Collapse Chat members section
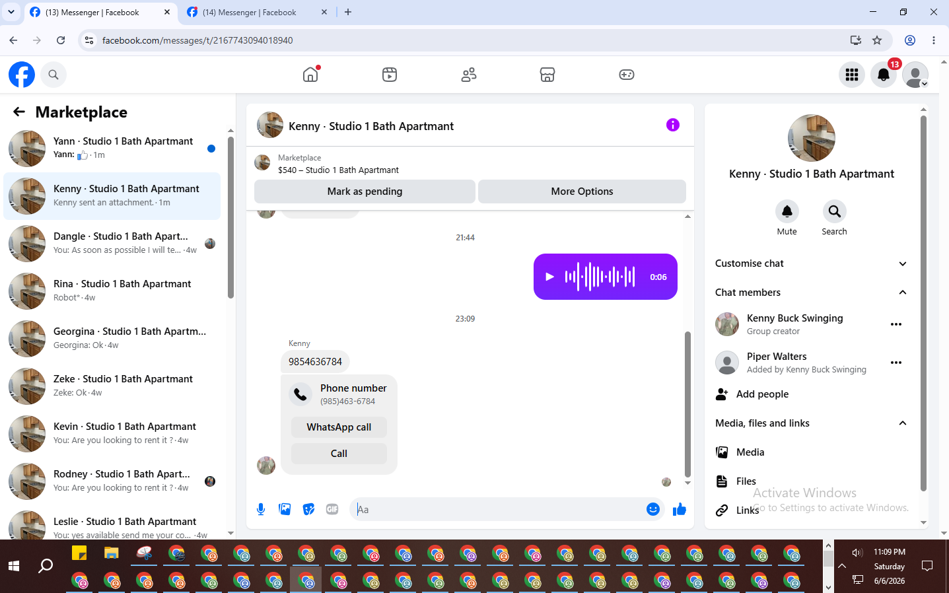 811,293
